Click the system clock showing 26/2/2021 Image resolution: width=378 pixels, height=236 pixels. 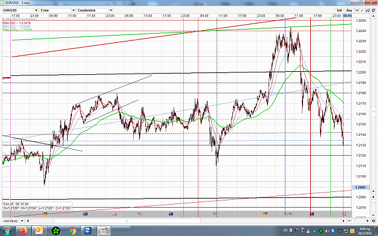coord(365,231)
